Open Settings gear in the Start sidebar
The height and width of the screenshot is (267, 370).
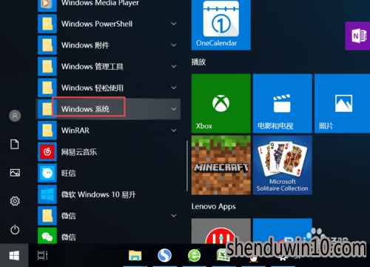[15, 201]
